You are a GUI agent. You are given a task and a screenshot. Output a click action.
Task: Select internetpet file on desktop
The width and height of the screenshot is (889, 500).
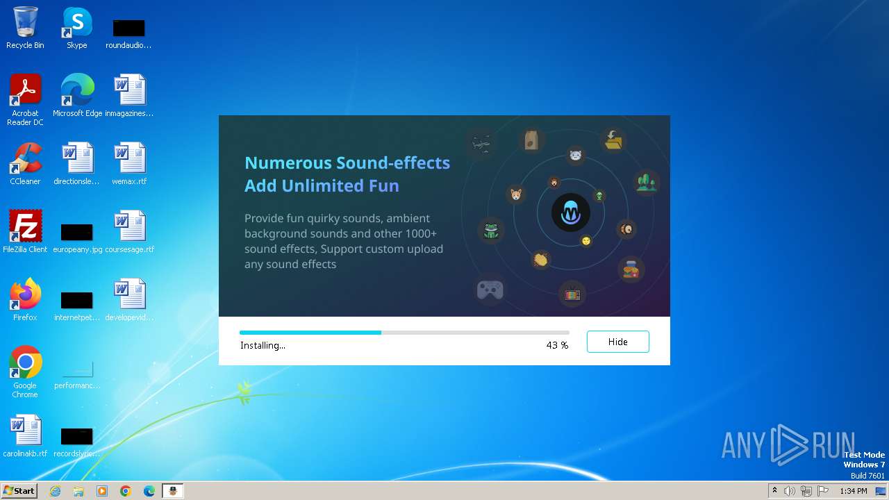tap(77, 306)
